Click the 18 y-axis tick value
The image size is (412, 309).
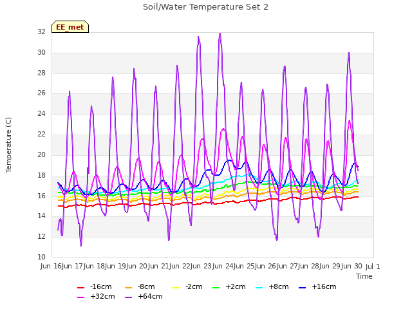click(x=41, y=175)
